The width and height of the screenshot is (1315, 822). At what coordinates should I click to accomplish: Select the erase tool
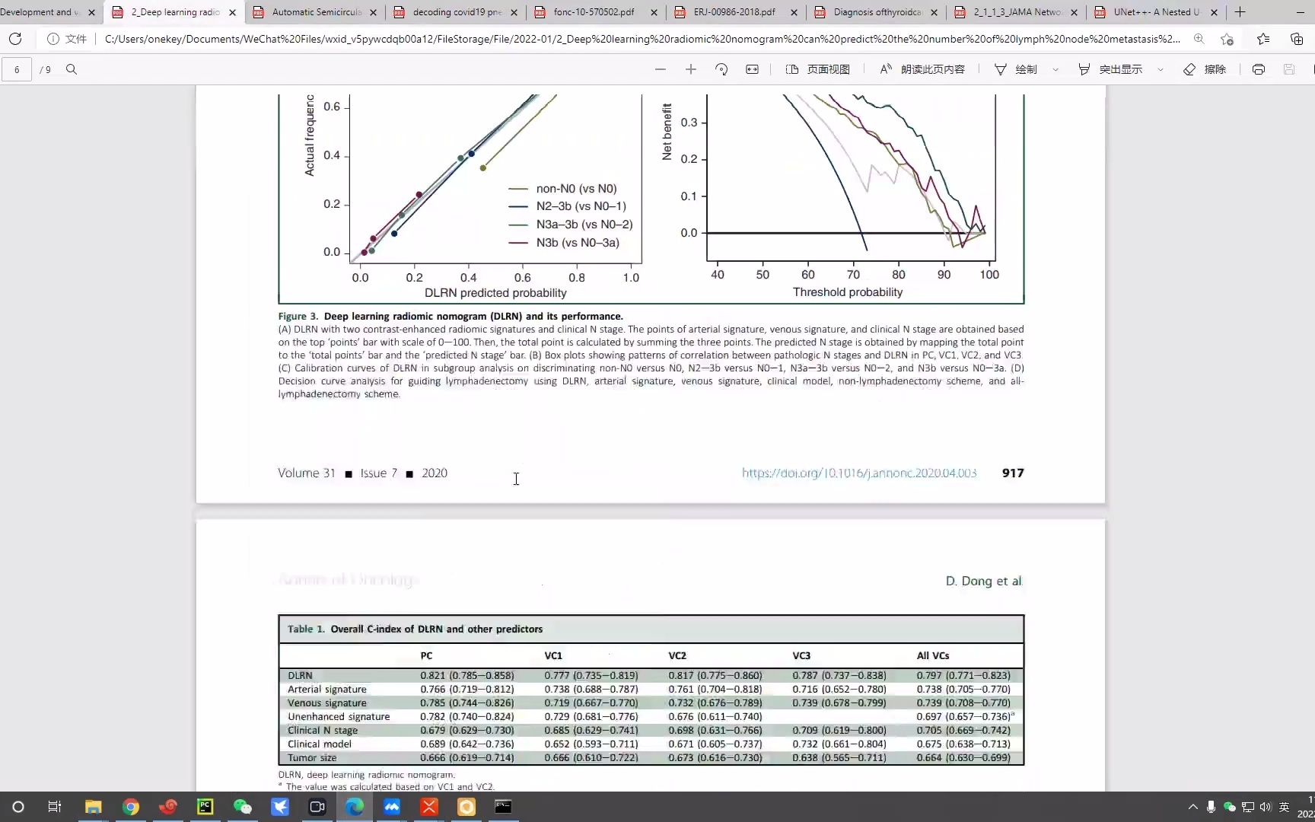(1205, 69)
